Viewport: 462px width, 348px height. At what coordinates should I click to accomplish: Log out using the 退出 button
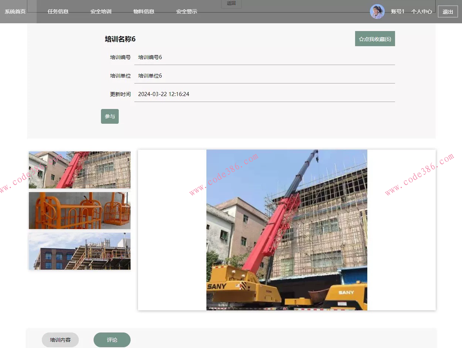(448, 11)
